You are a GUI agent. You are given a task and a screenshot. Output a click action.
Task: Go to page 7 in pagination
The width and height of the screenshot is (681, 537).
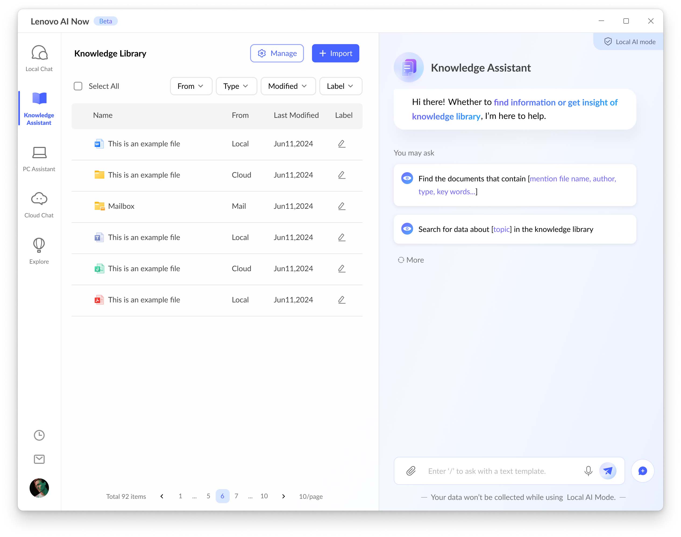(236, 496)
